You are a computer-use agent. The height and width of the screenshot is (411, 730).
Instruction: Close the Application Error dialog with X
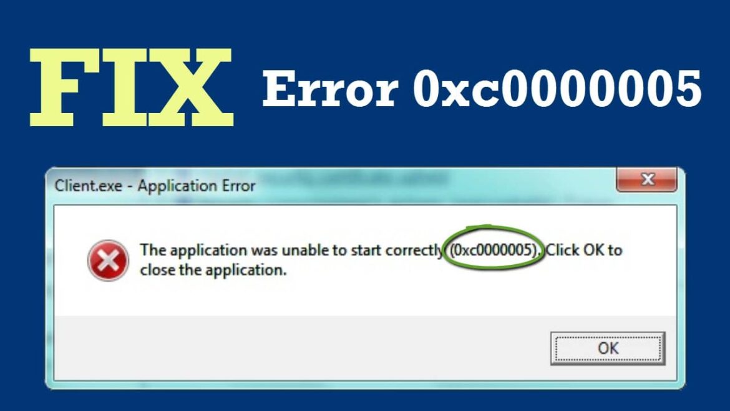[646, 179]
